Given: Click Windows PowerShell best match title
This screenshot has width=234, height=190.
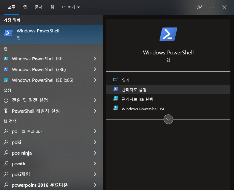Looking at the screenshot, I should (38, 31).
